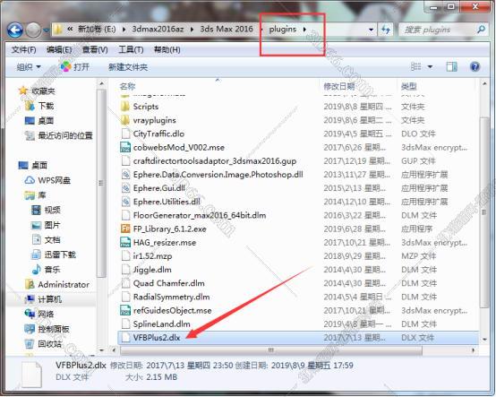The image size is (496, 397).
Task: Toggle the preview pane icon
Action: [451, 66]
